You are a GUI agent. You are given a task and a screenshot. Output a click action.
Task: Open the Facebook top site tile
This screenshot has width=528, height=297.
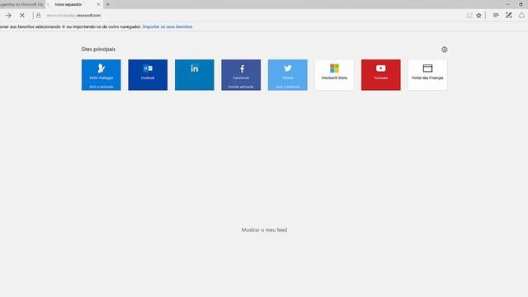click(241, 75)
